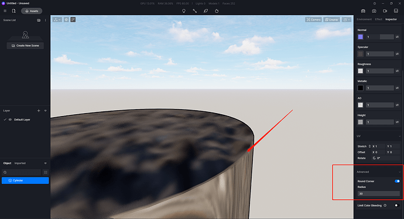Viewport: 404px width, 219px height.
Task: Click the Normal map purple color swatch
Action: point(361,37)
